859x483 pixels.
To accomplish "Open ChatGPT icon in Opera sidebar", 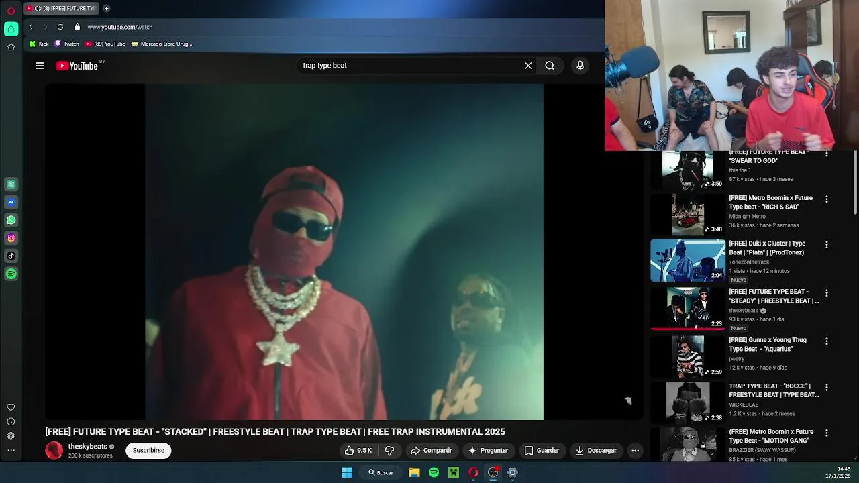I will [11, 184].
